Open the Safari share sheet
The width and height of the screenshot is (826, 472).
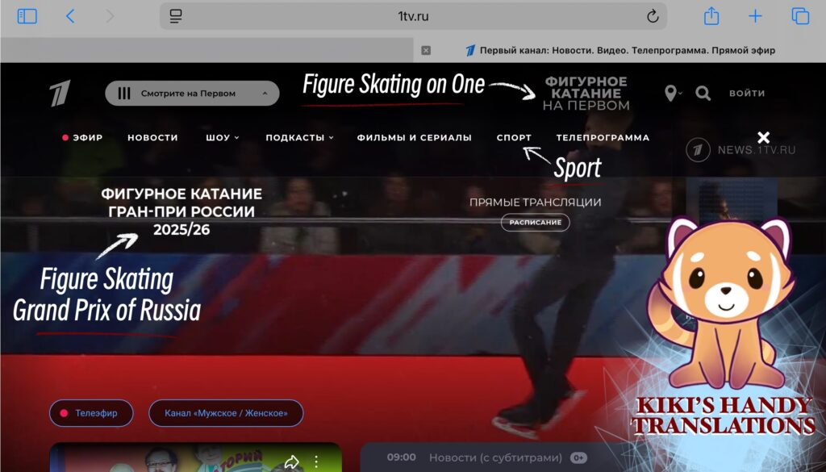711,16
